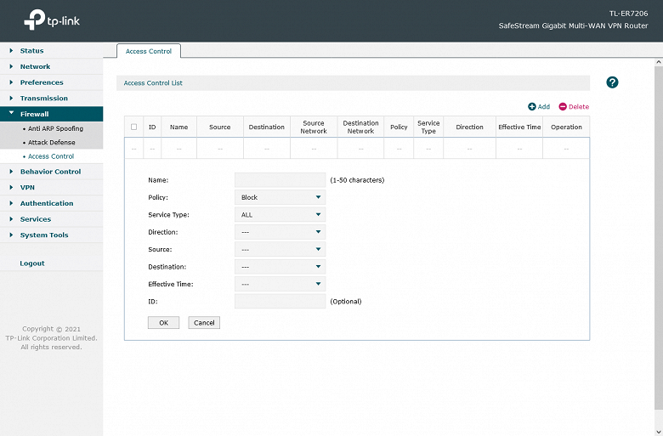Click the Add plus icon
Image resolution: width=663 pixels, height=436 pixels.
[532, 107]
